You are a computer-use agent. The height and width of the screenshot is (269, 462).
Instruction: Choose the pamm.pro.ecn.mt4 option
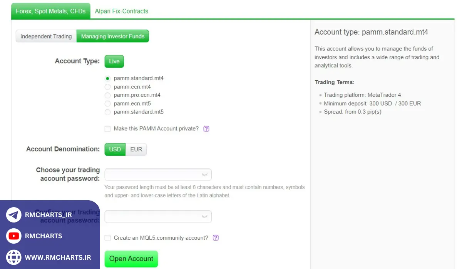108,95
